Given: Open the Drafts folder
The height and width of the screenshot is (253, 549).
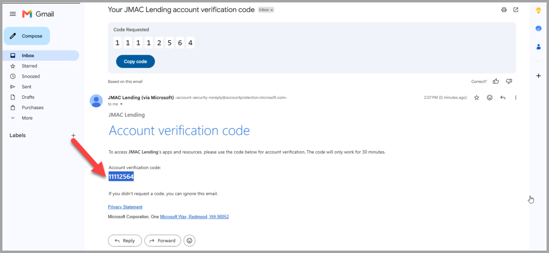Looking at the screenshot, I should pos(41,97).
